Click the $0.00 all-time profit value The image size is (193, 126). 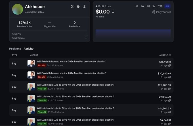pos(102,12)
